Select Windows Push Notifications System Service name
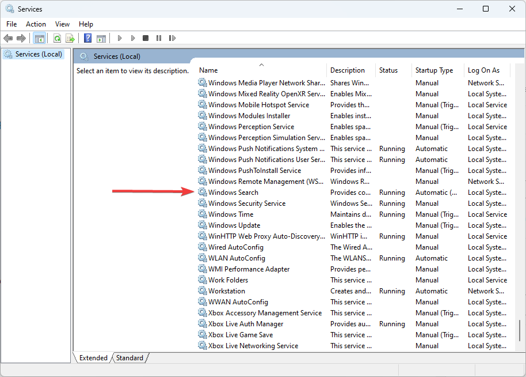The width and height of the screenshot is (526, 377). click(266, 149)
